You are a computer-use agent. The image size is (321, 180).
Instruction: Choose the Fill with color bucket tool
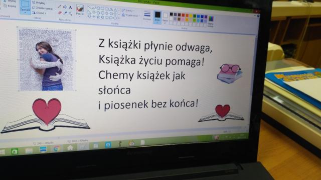65,7
